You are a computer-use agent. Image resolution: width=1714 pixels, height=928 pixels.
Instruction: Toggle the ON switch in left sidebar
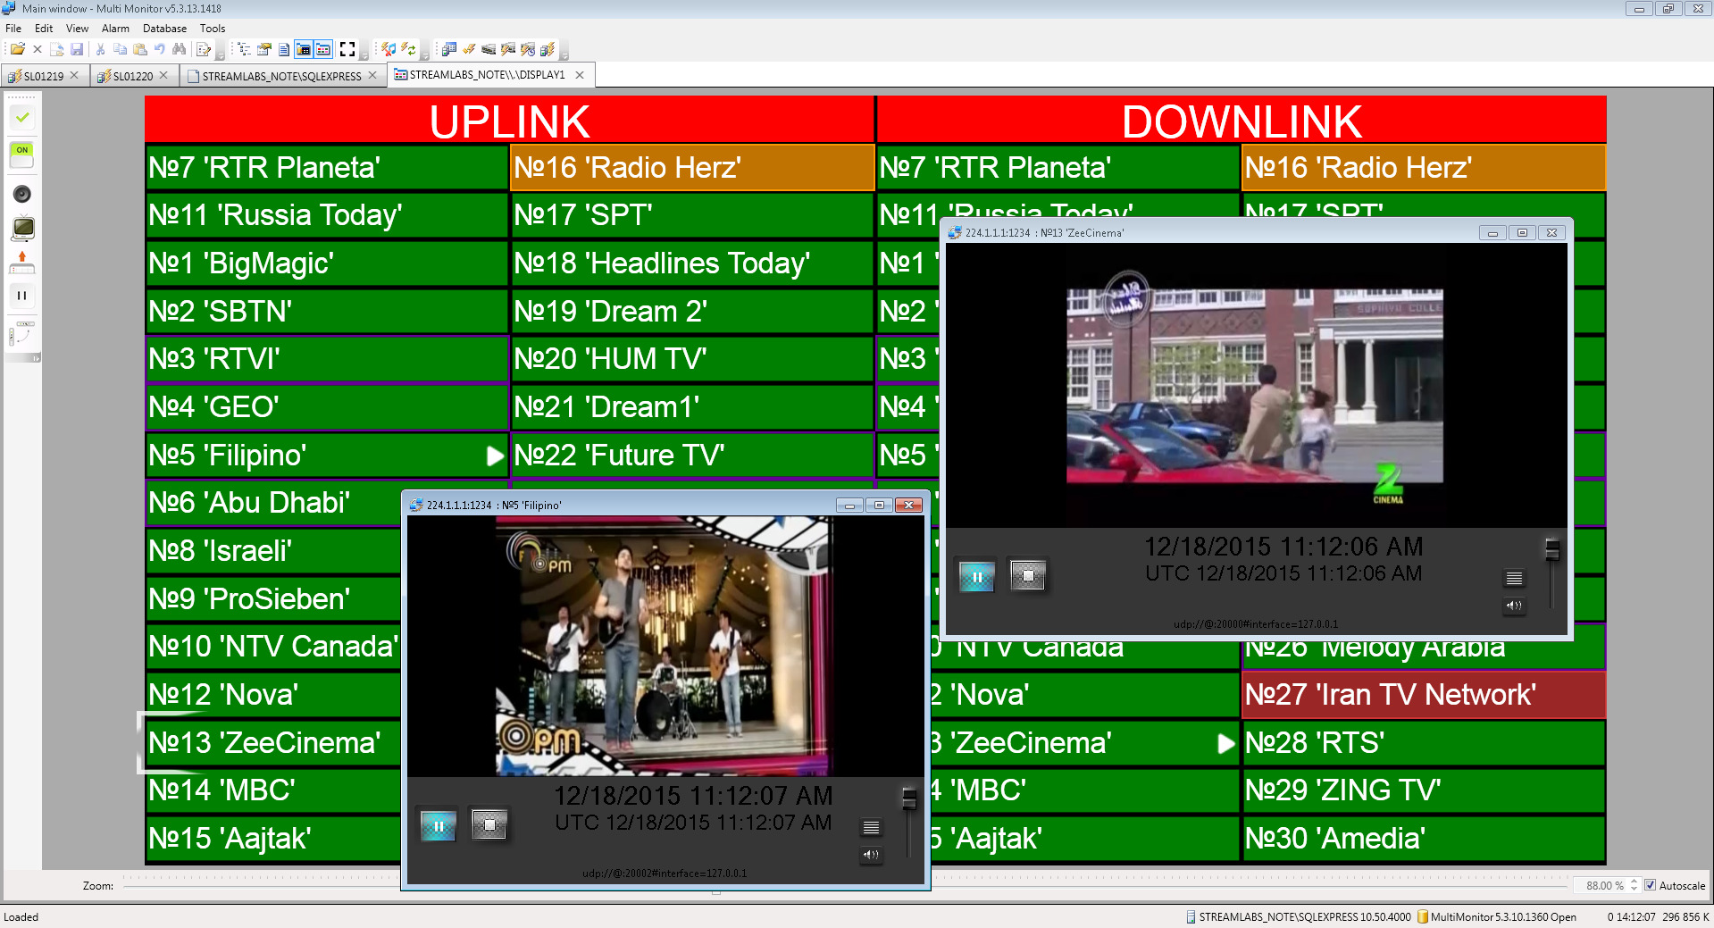point(22,155)
